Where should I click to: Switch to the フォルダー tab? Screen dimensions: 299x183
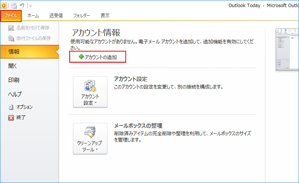[x=82, y=16]
